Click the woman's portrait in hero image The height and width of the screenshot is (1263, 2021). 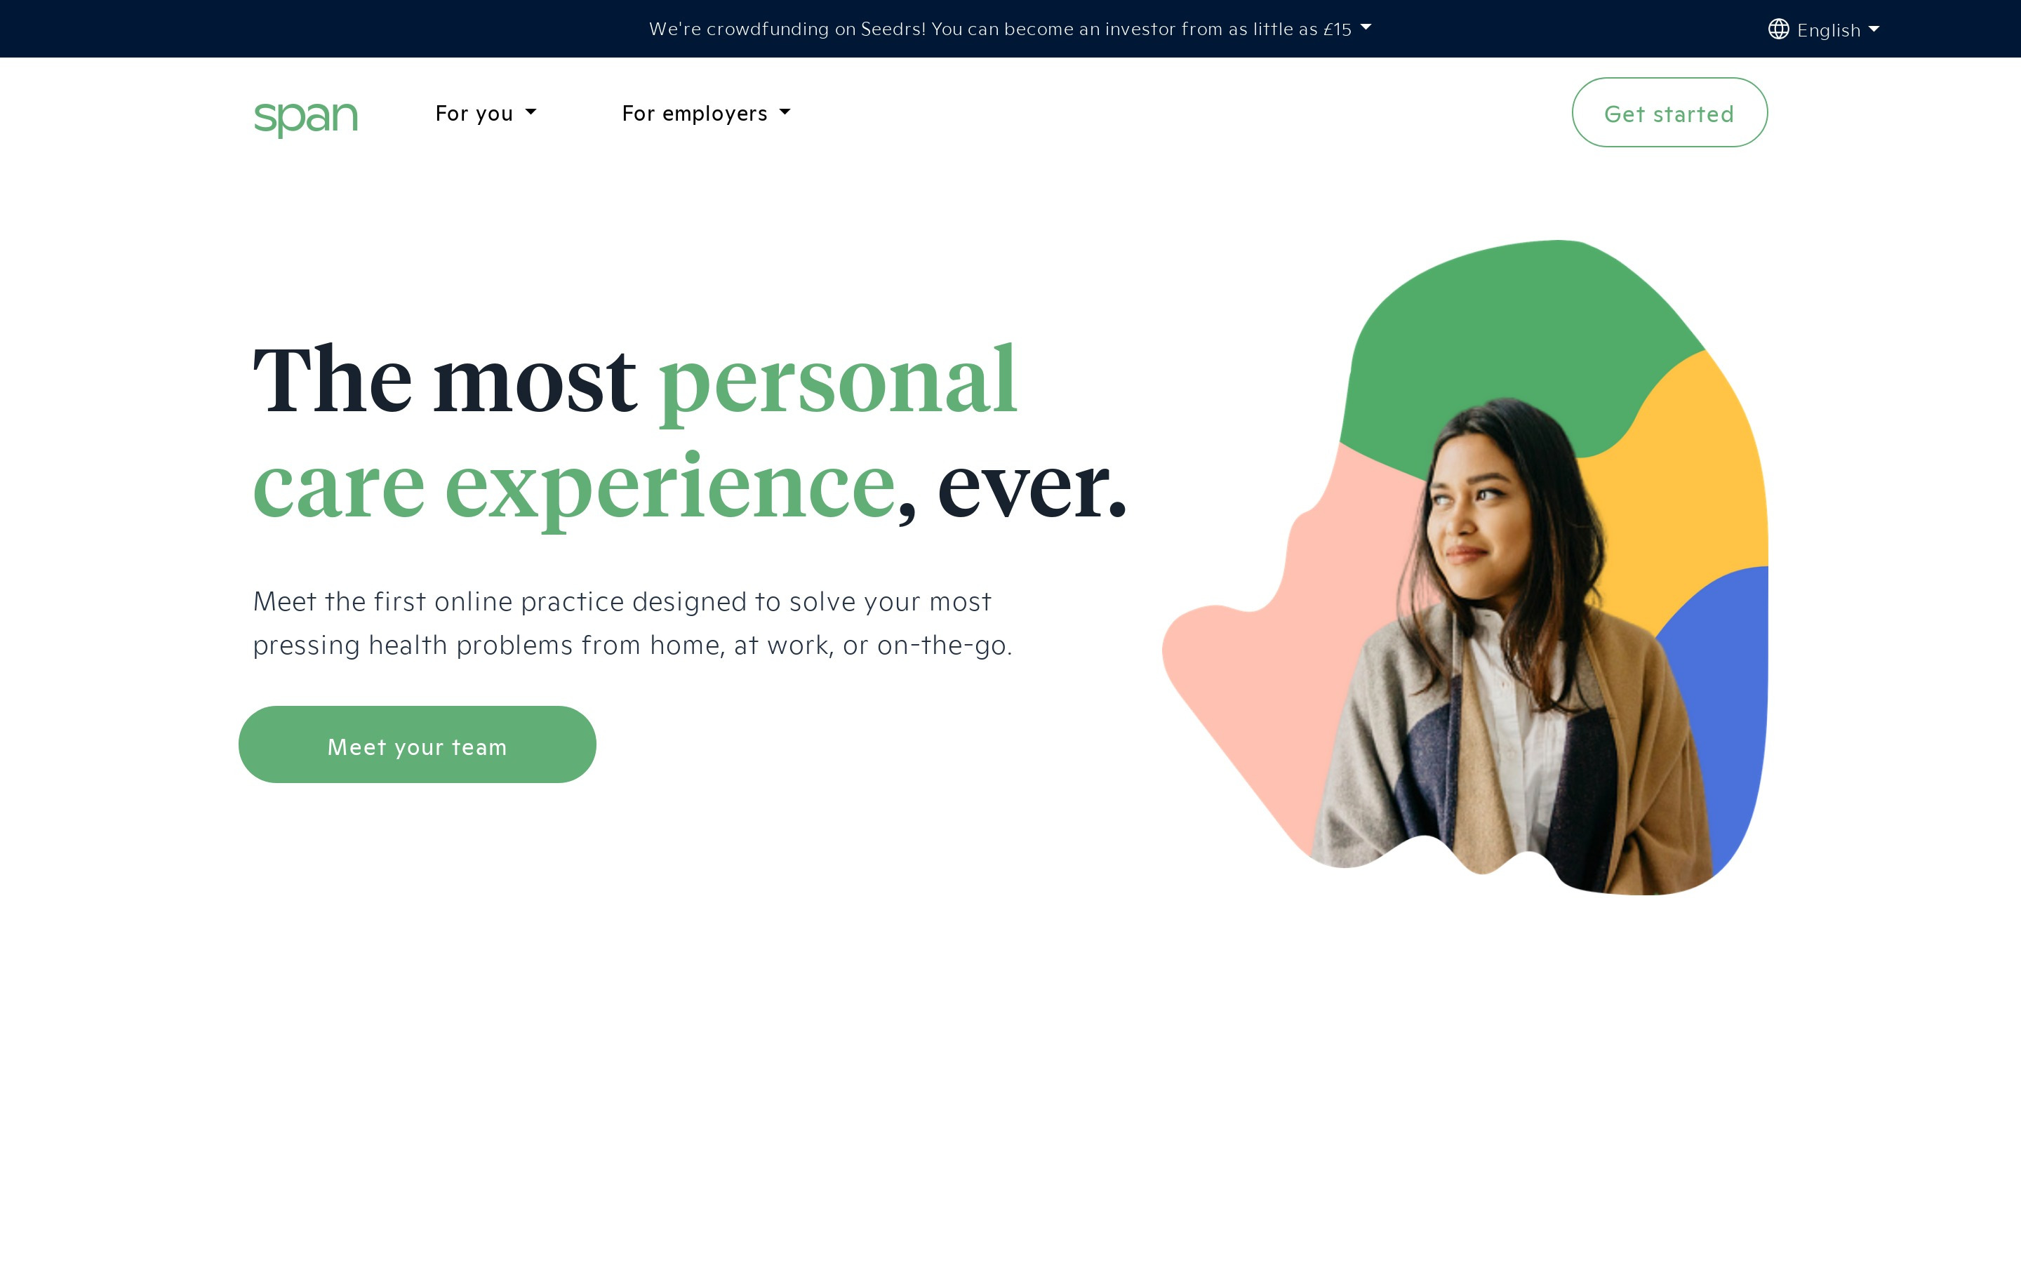coord(1503,643)
